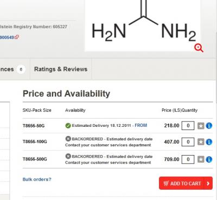
Task: Click the info icon for T8656-50G
Action: point(209,126)
